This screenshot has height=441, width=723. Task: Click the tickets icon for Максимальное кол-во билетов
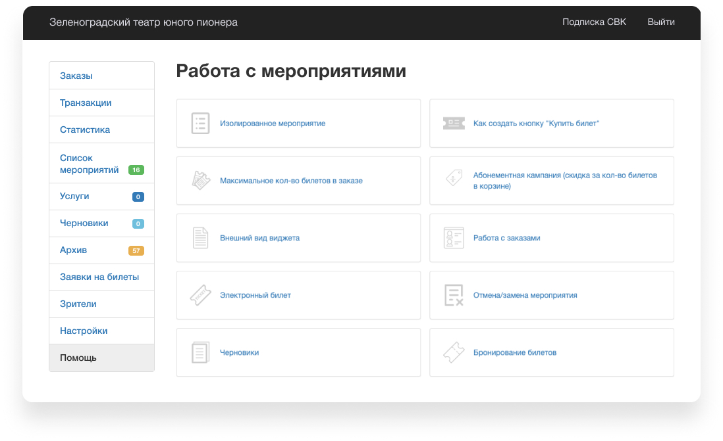[201, 181]
